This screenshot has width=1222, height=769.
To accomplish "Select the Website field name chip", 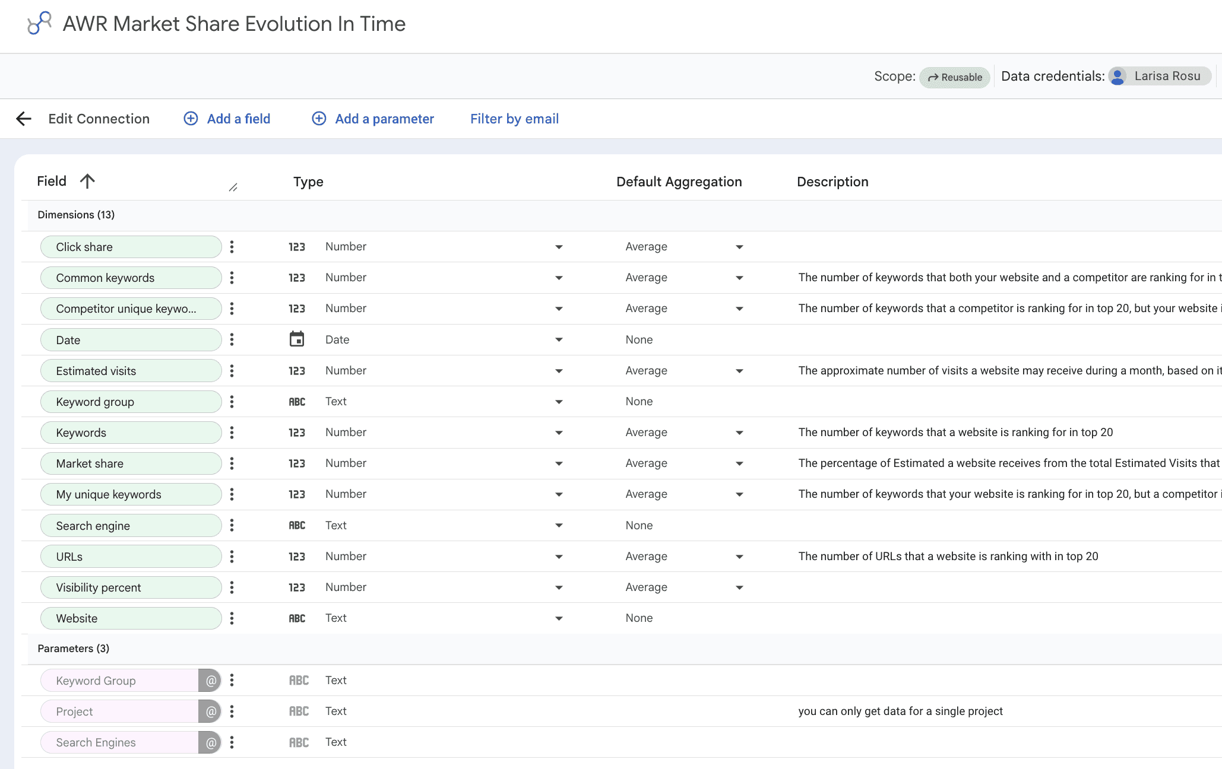I will [x=131, y=618].
